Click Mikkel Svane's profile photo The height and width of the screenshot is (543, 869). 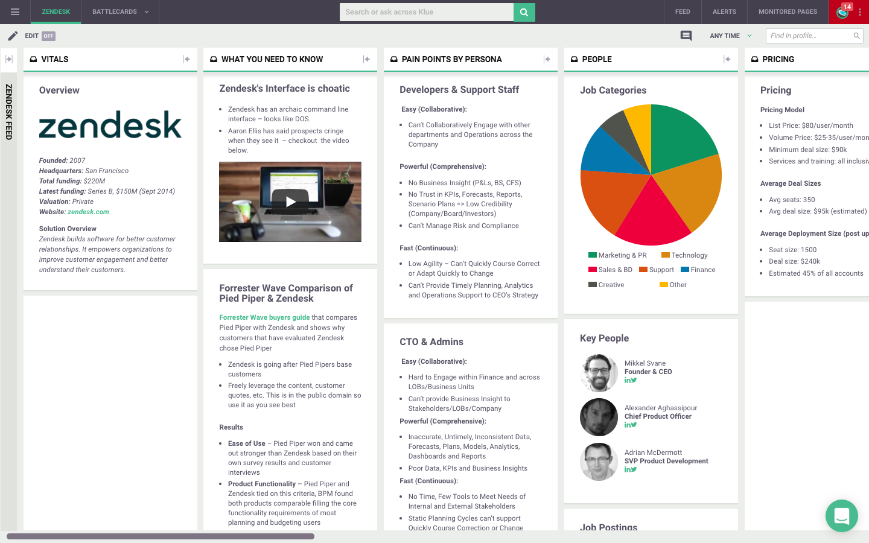(599, 373)
